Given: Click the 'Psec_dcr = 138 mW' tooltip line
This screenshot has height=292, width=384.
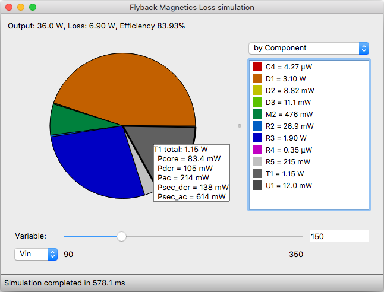Looking at the screenshot, I should coord(193,188).
